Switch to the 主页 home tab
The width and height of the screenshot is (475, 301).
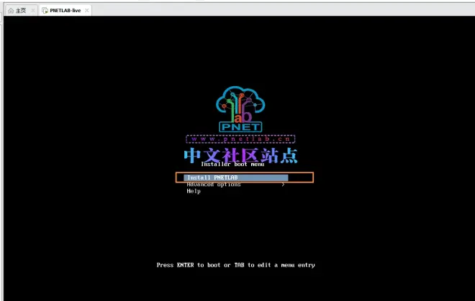point(21,11)
